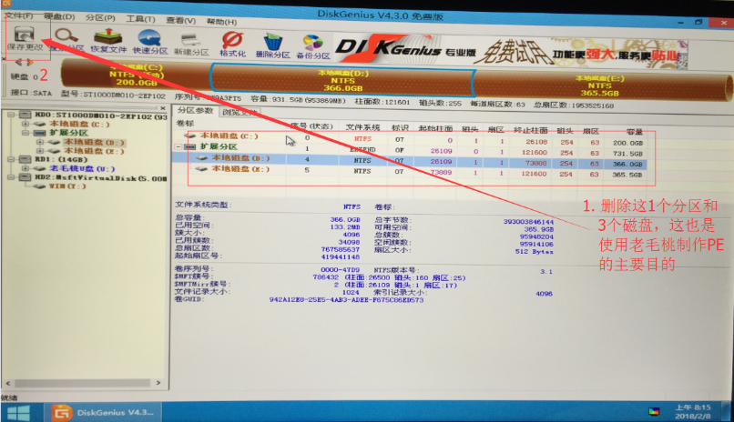Screen dimensions: 734x422
Task: Collapse the HD2 MsftVirtualDisk node
Action: tap(11, 177)
